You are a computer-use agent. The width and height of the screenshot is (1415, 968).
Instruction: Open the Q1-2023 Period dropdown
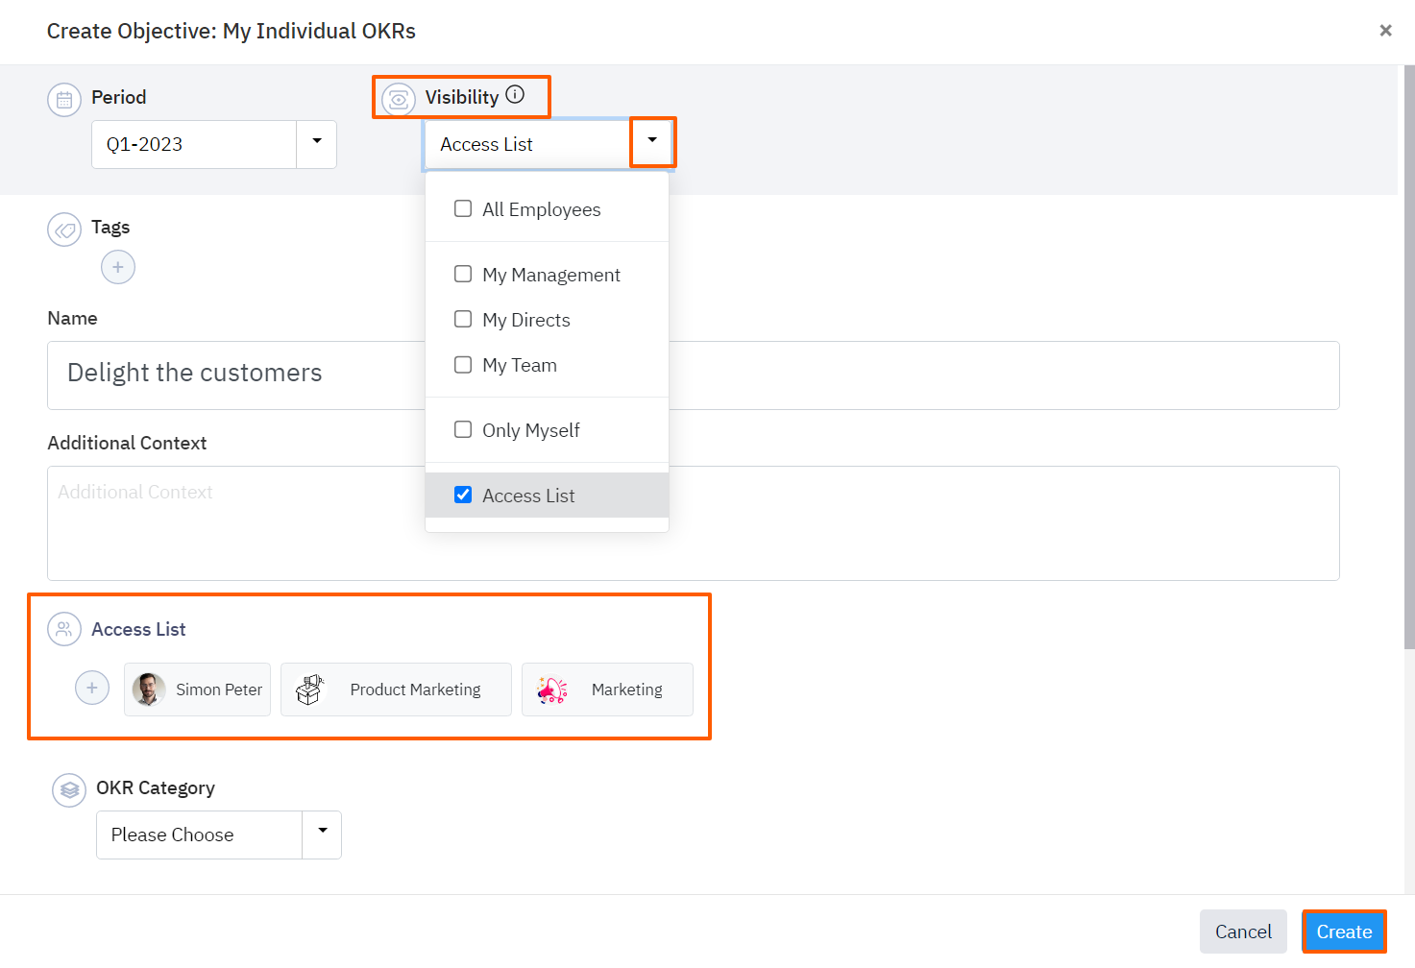(x=316, y=143)
